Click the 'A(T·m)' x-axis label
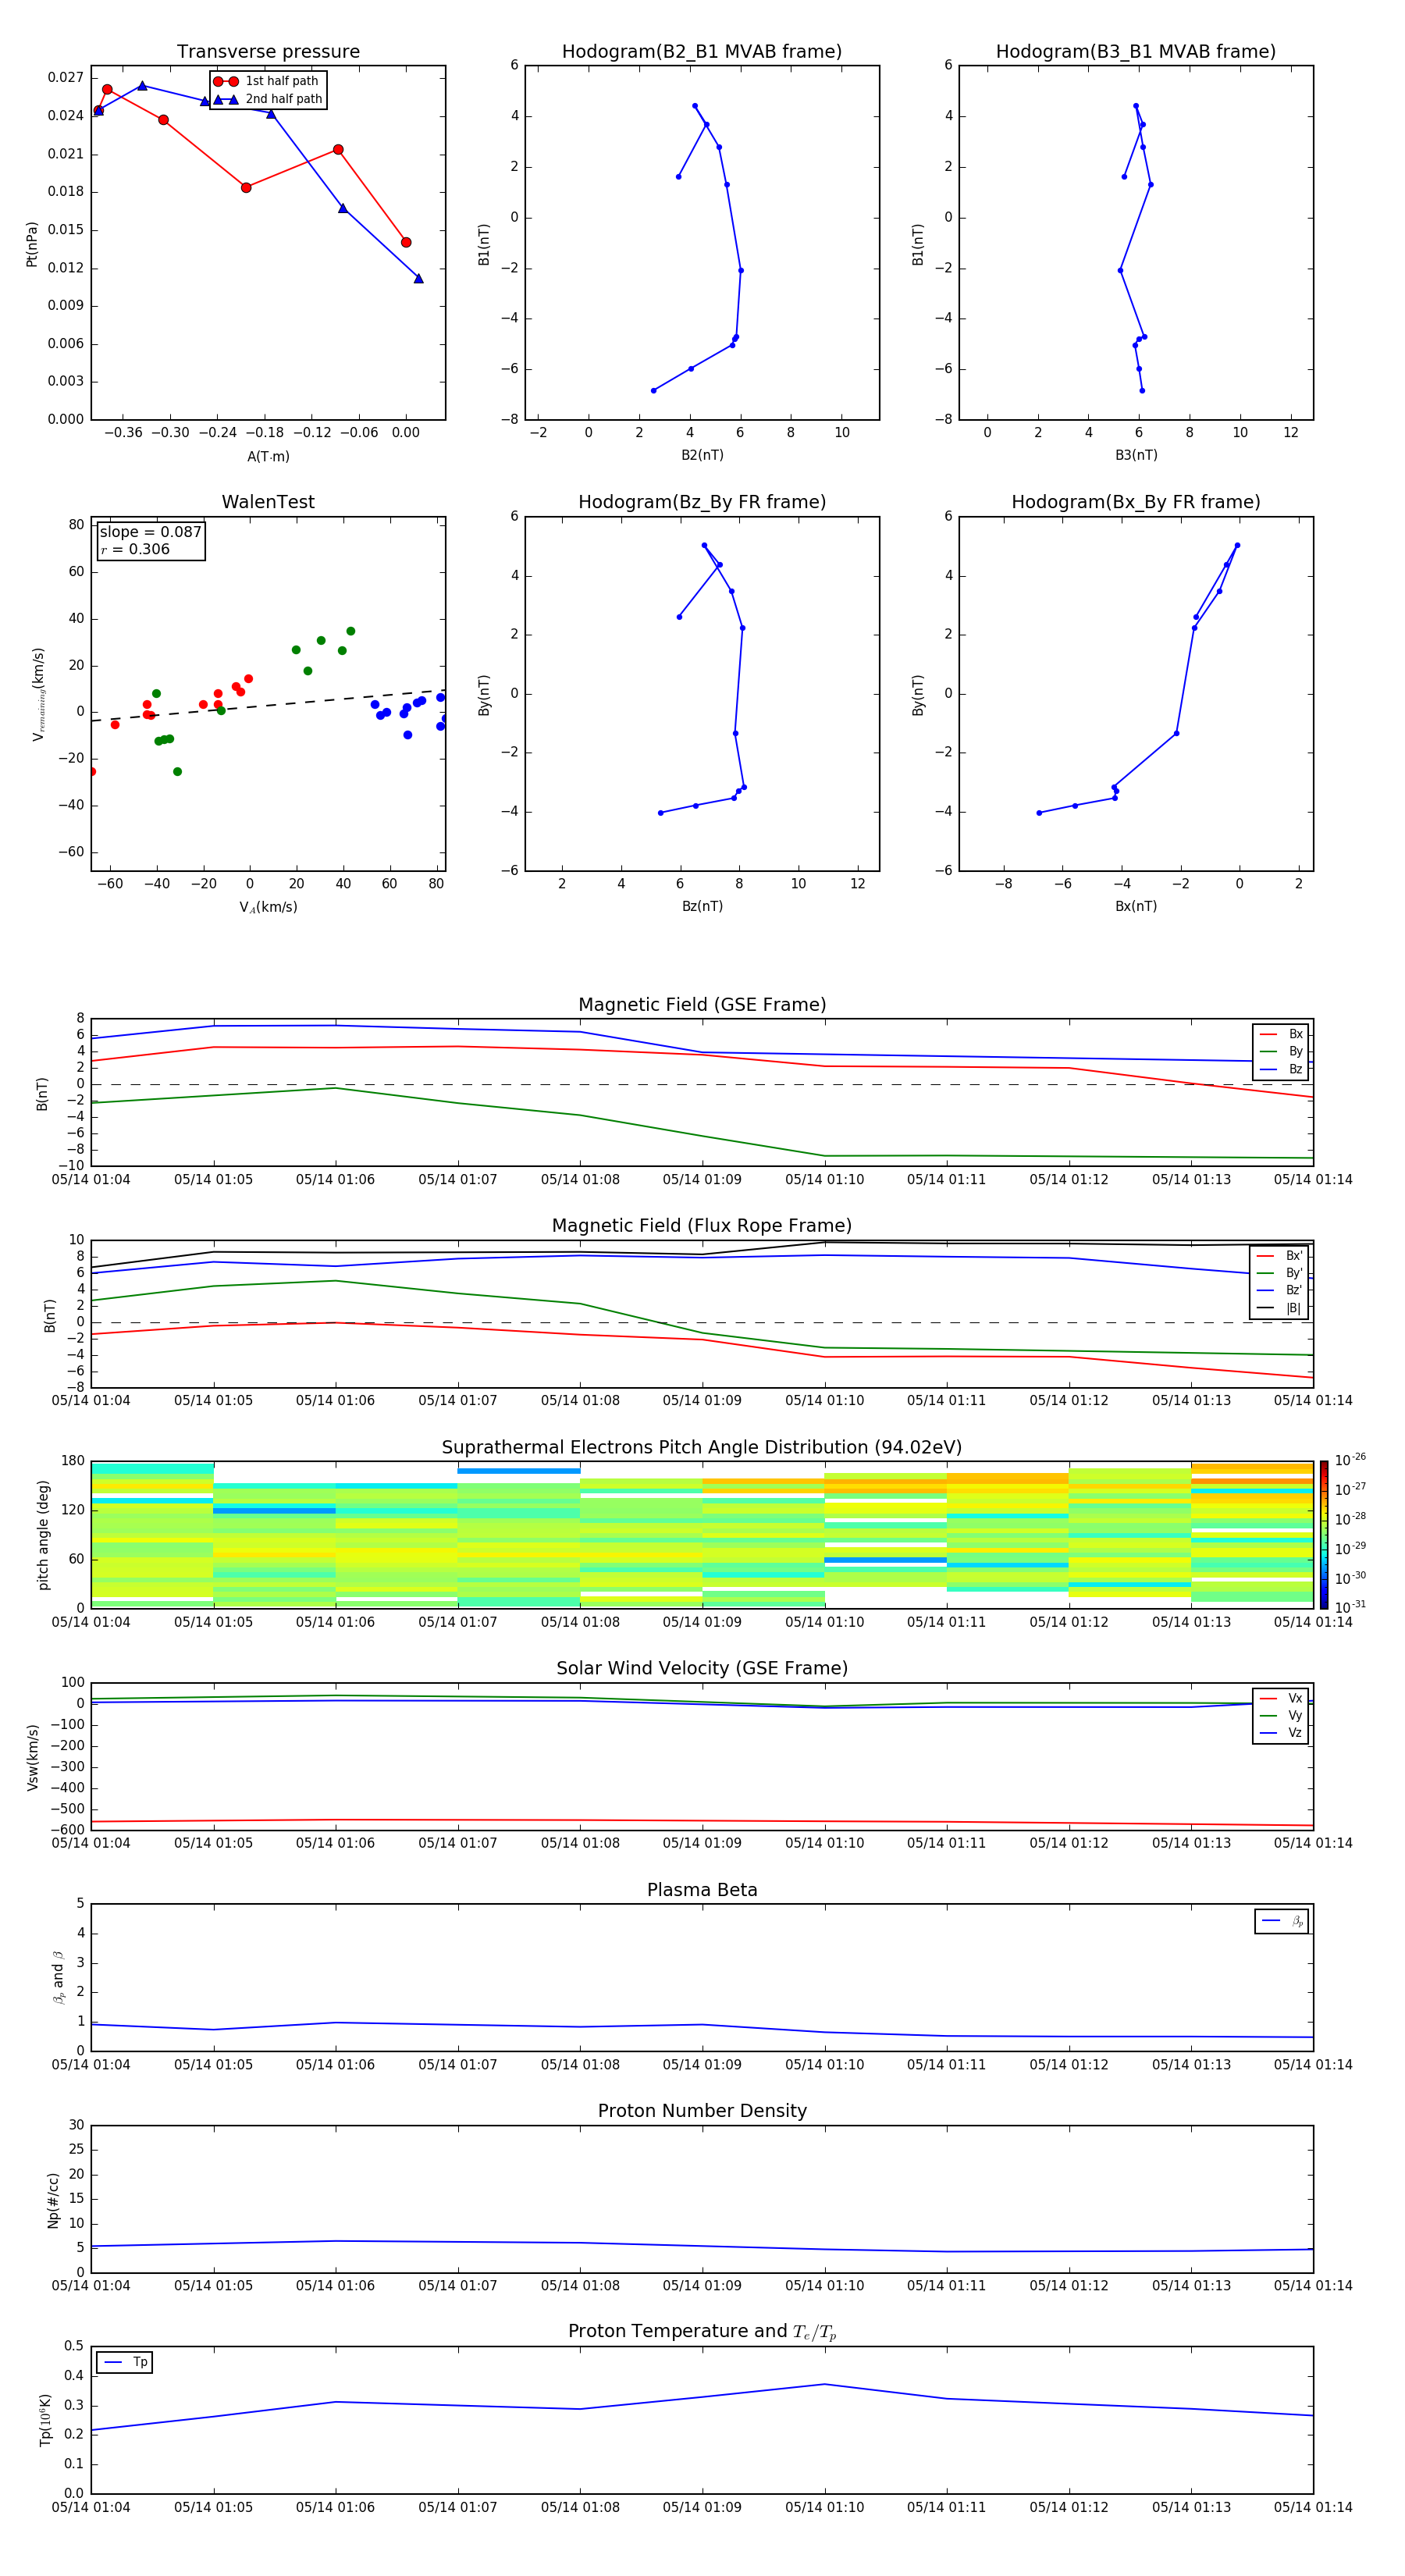The height and width of the screenshot is (2576, 1405). (x=268, y=456)
